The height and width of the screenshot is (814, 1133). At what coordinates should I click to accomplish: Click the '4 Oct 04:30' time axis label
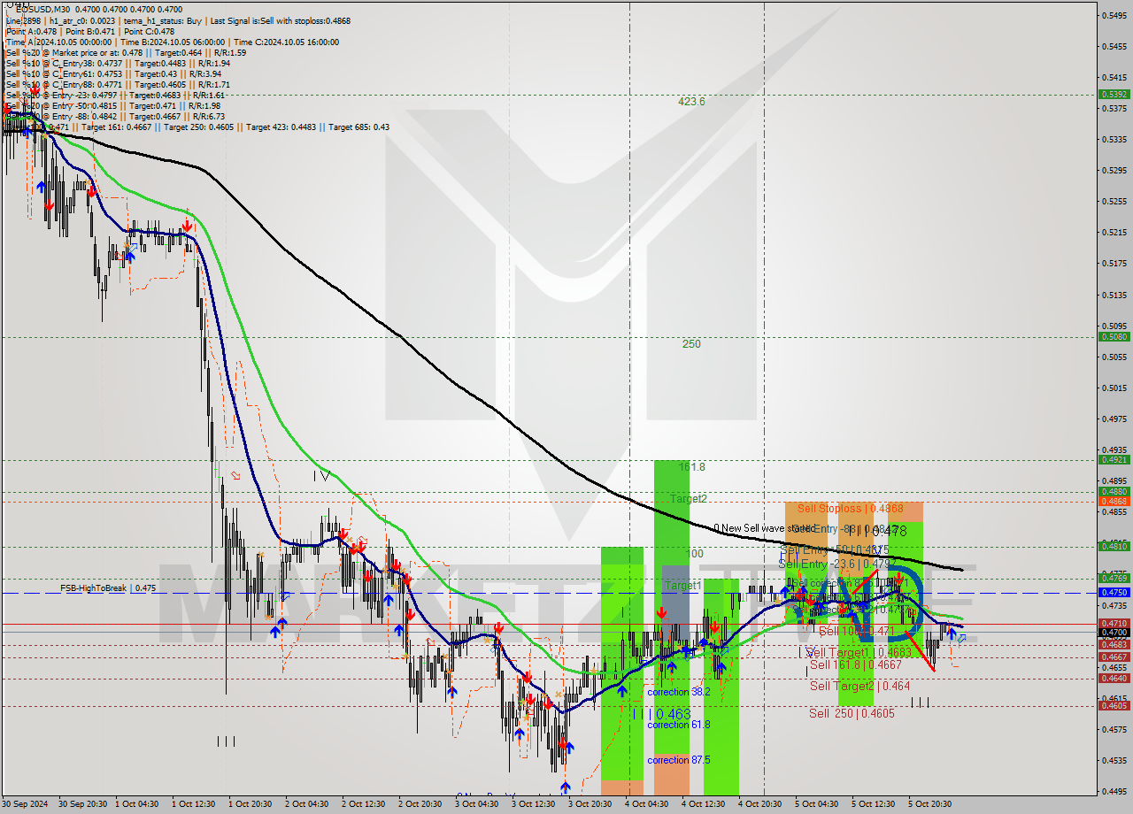click(647, 804)
